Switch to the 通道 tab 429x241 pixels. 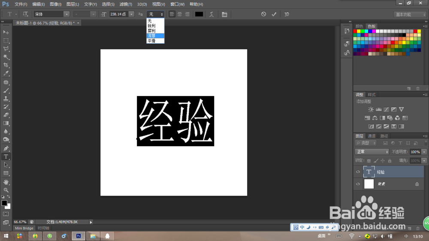372,136
